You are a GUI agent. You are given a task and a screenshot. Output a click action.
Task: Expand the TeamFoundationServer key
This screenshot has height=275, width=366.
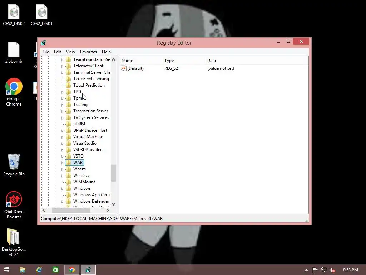[62, 60]
